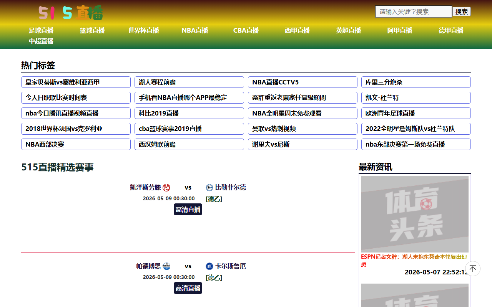
Task: Open the 英超直播 navigation item
Action: [x=349, y=30]
